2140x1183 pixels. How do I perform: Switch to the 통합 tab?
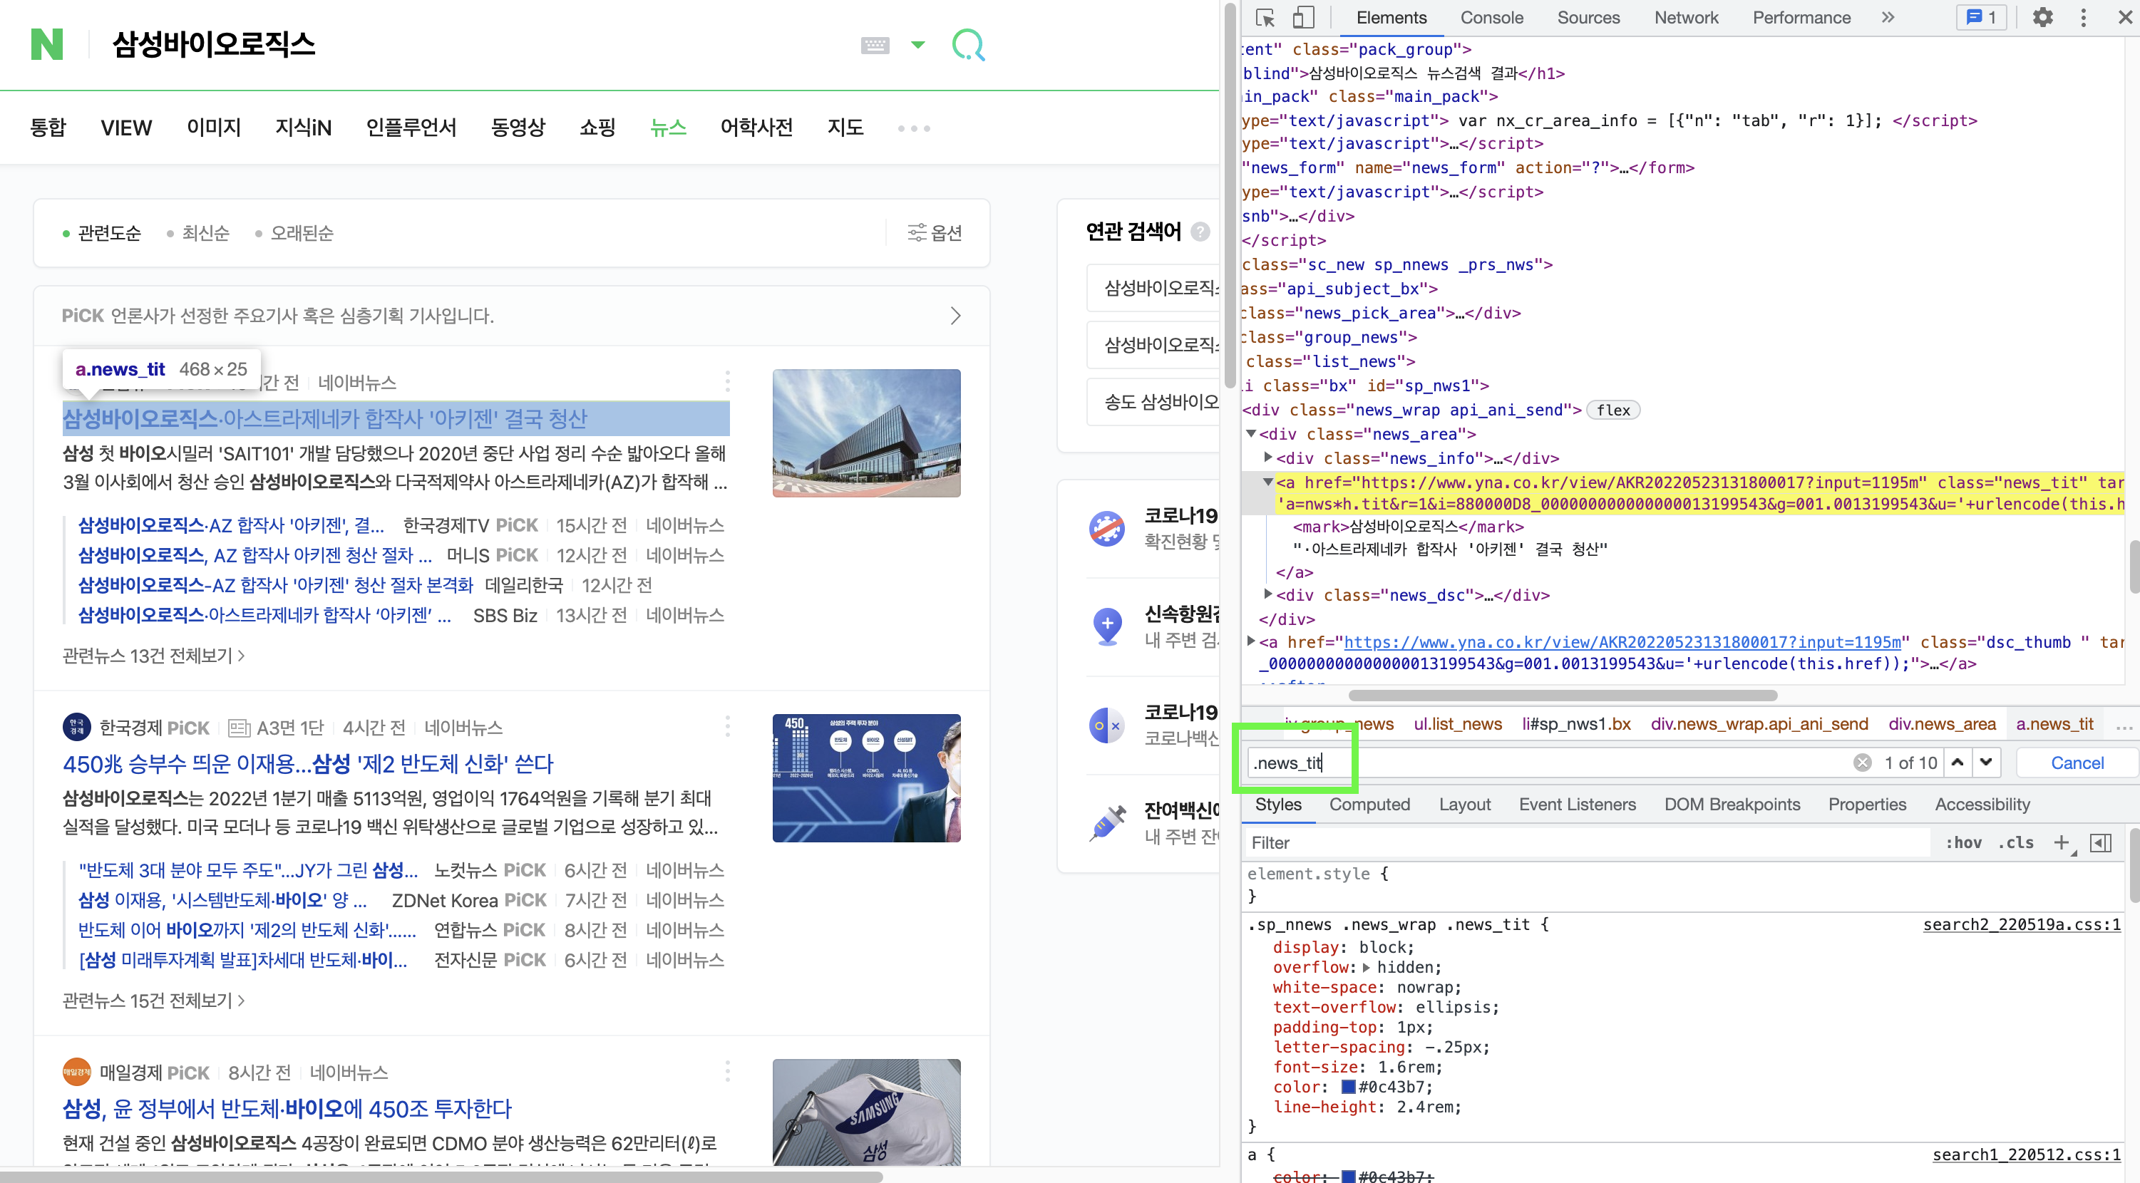47,128
